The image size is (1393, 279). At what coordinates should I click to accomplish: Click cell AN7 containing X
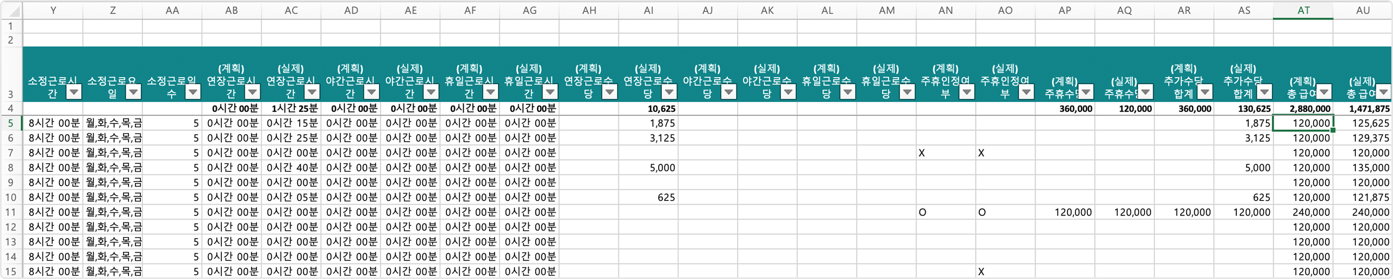coord(946,153)
